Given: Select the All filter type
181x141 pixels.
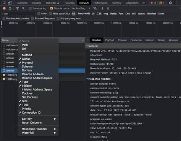Looking at the screenshot, I should (x=73, y=14).
